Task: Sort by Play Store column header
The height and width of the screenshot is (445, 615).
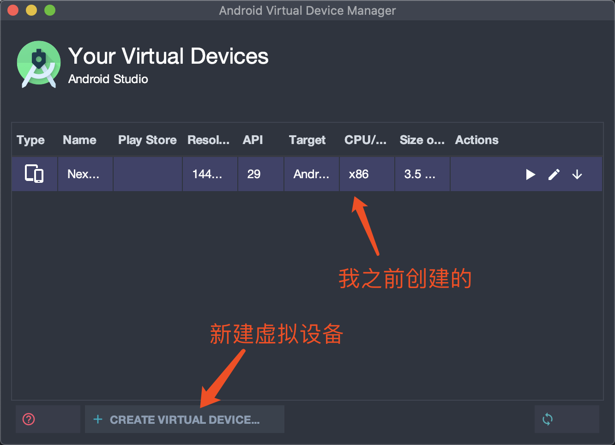Action: 147,140
